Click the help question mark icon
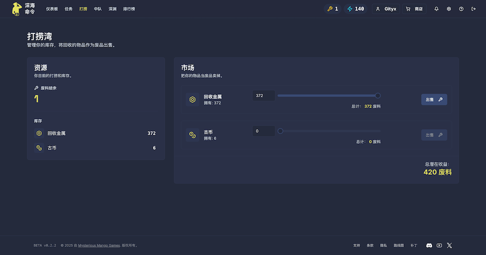 tap(461, 9)
